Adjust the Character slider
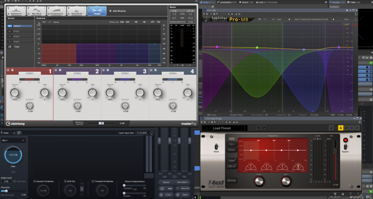This screenshot has width=373, height=199. (x=6, y=191)
